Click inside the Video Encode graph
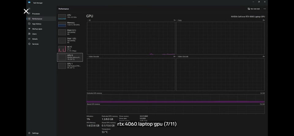 point(131,74)
